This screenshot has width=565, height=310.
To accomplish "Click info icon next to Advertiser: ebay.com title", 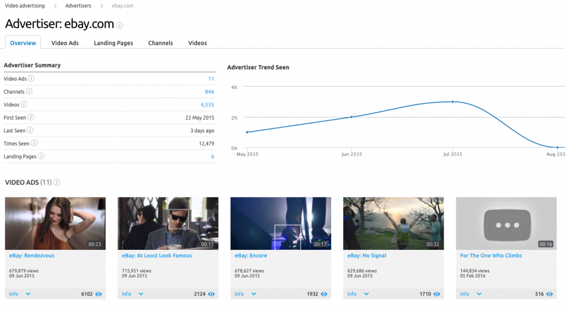I will click(x=120, y=25).
